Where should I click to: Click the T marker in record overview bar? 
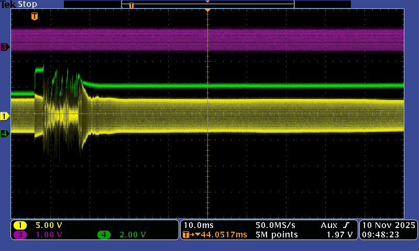click(131, 5)
